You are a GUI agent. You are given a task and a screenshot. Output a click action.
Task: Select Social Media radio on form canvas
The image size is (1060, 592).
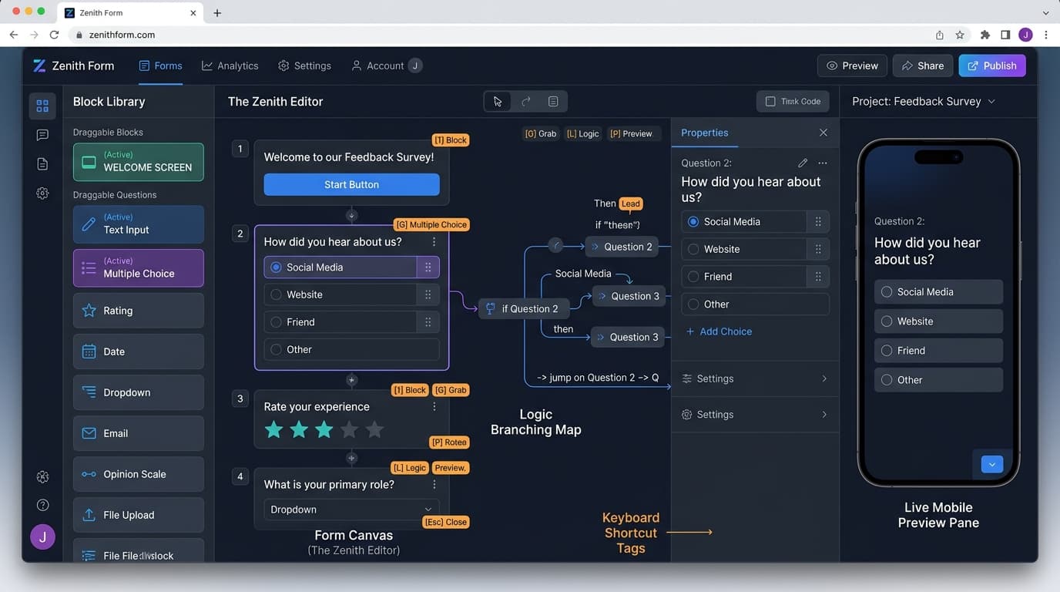point(276,267)
